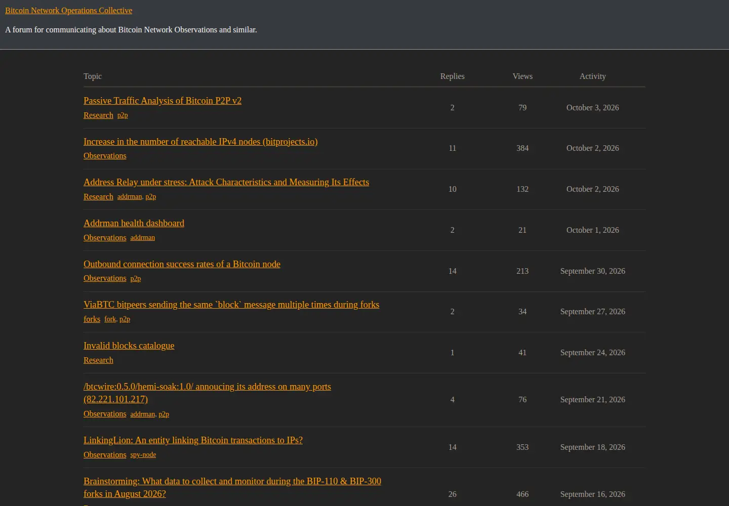This screenshot has width=729, height=506.
Task: Open topic Passive Traffic Analysis of Bitcoin P2P v2
Action: (163, 100)
